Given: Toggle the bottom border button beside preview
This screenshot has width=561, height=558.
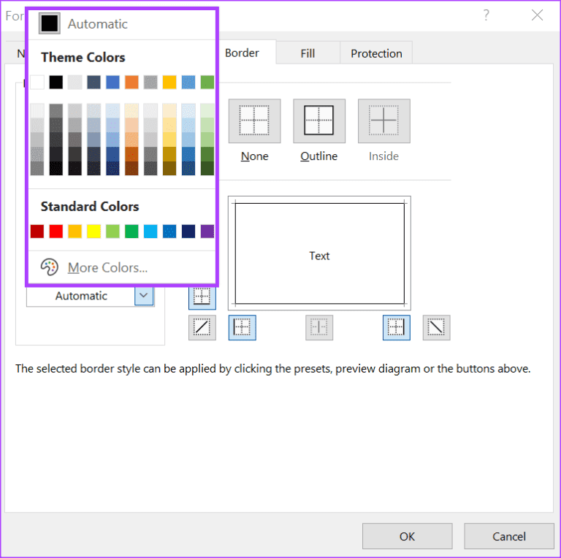Looking at the screenshot, I should click(x=202, y=297).
